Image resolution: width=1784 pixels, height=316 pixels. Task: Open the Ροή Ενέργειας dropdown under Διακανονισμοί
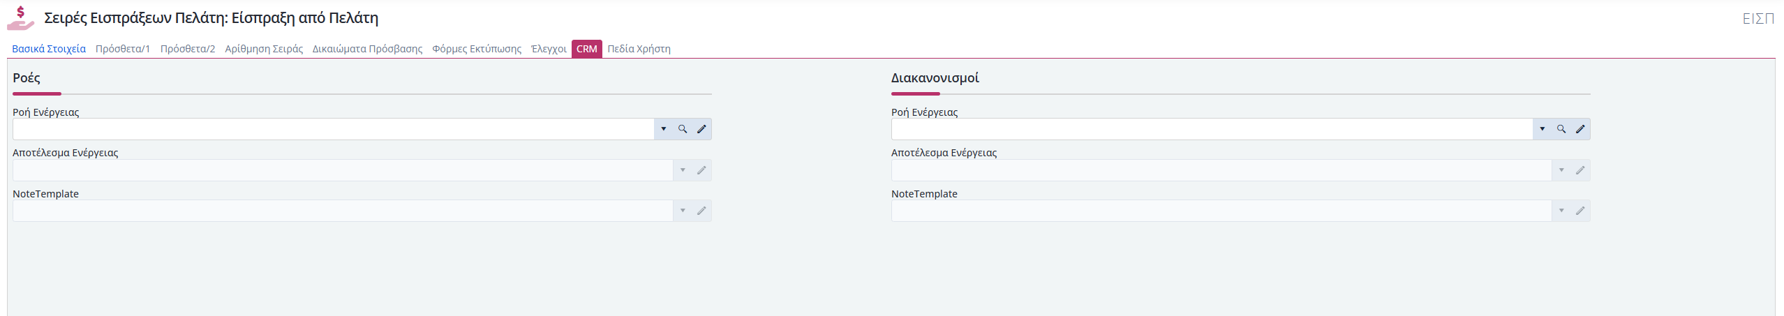click(1543, 129)
